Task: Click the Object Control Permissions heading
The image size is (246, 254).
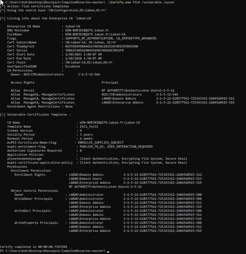Action: click(34, 191)
